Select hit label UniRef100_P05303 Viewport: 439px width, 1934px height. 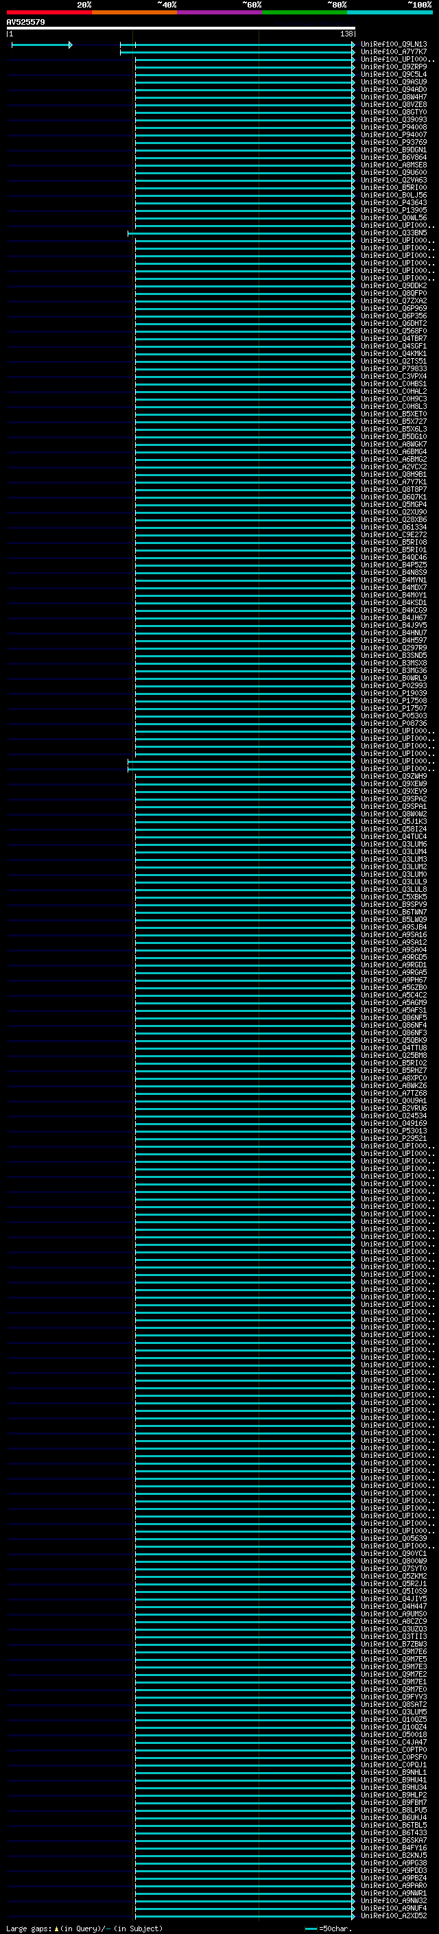(394, 716)
